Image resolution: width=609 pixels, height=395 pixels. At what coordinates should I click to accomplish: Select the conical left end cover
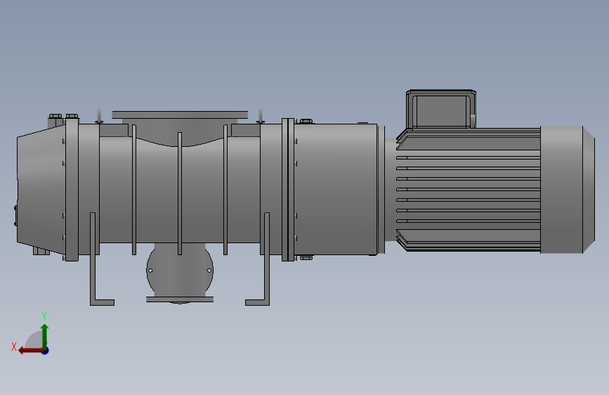(41, 190)
